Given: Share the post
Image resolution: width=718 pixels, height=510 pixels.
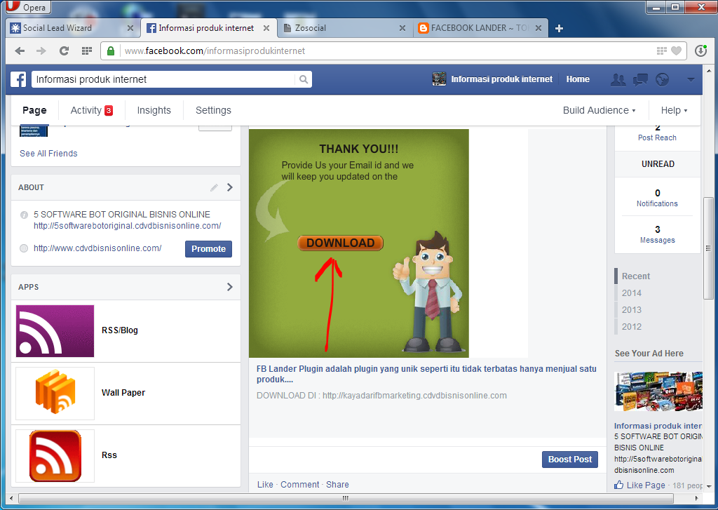Looking at the screenshot, I should (x=337, y=484).
